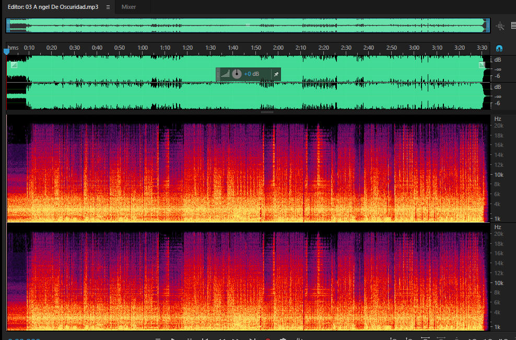Click the top channel -6 amplitude label
516x340 pixels.
(497, 76)
